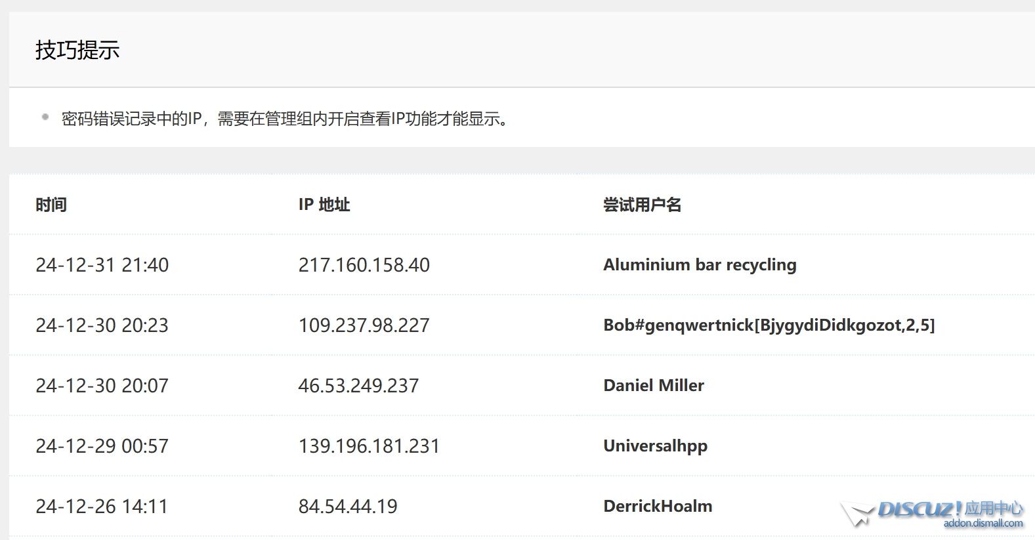Select the Daniel Miller username

point(654,386)
